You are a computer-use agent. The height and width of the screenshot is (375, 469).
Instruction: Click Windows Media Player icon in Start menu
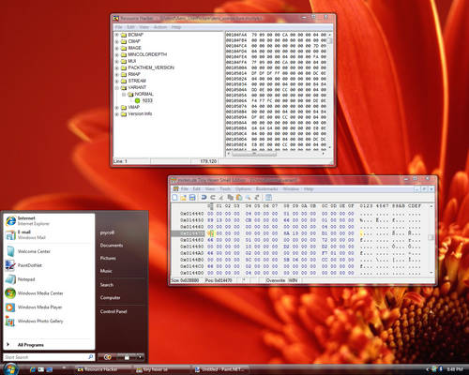(x=10, y=307)
